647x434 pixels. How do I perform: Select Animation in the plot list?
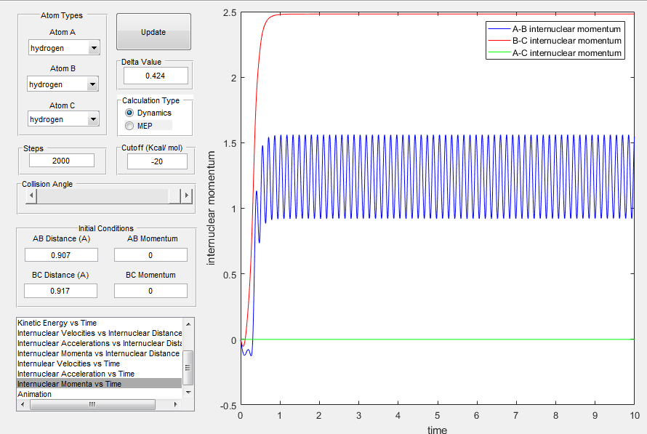point(36,394)
